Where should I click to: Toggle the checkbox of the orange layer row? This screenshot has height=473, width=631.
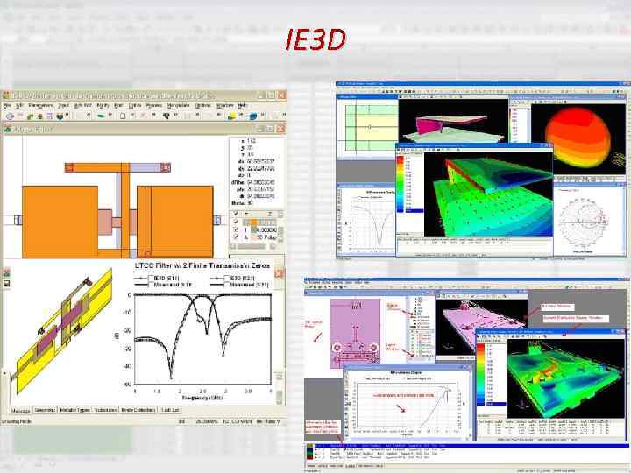click(236, 222)
